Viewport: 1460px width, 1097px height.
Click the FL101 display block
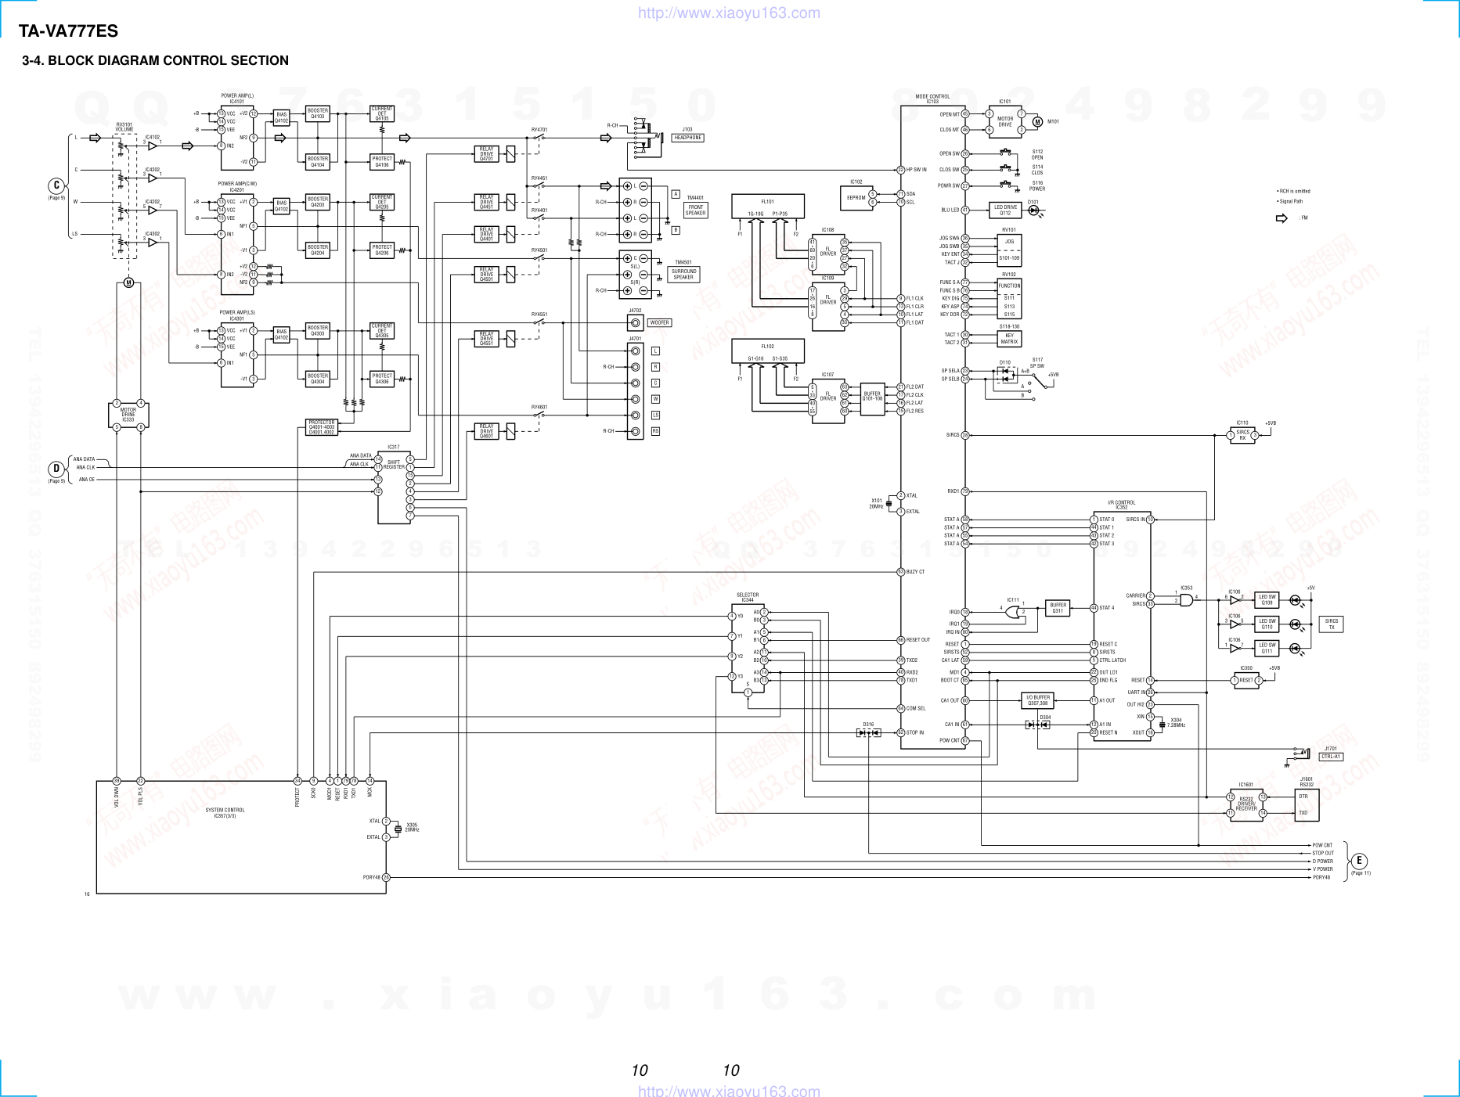(x=768, y=206)
